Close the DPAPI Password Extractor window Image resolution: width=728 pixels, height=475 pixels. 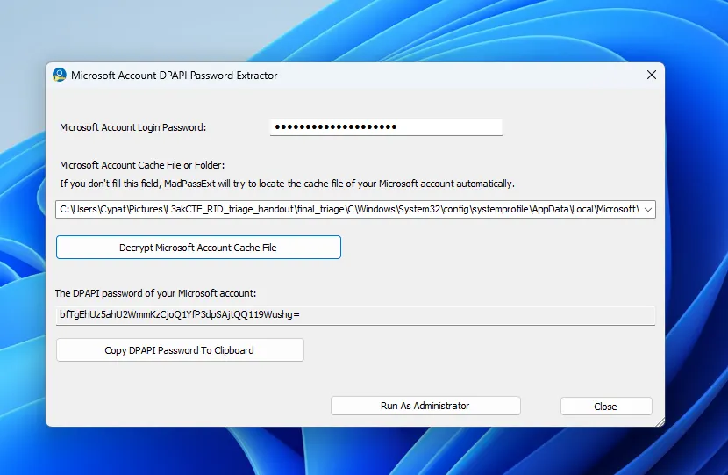point(652,75)
